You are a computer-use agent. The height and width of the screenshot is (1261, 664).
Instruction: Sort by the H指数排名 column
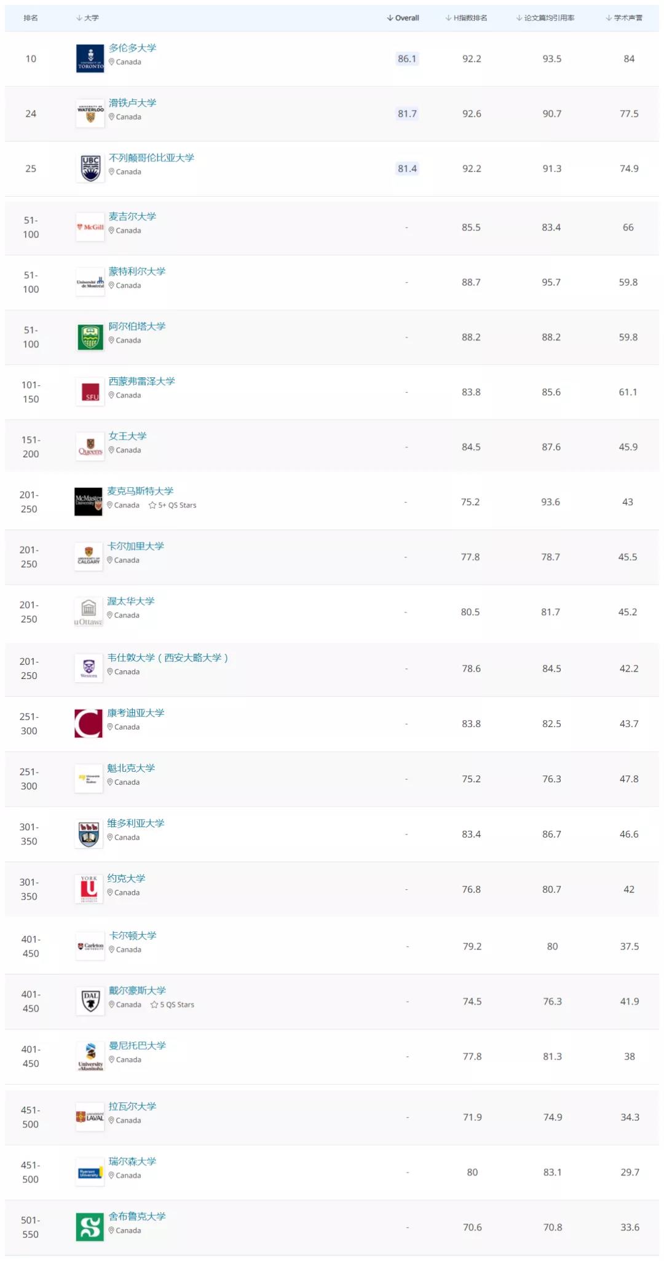pos(467,18)
